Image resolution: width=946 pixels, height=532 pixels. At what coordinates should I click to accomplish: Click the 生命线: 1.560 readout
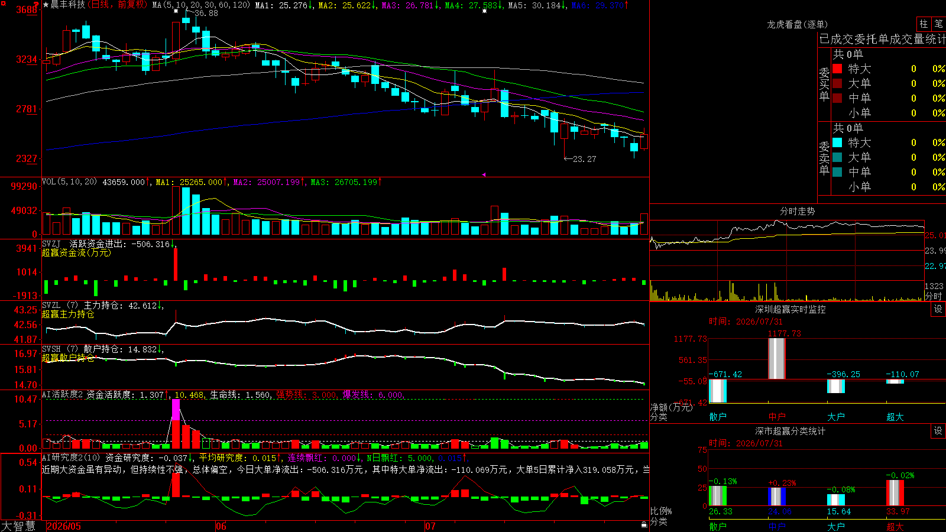coord(241,395)
